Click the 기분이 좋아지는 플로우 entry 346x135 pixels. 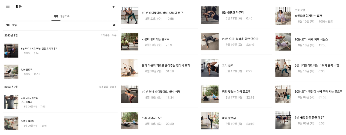click(159, 42)
